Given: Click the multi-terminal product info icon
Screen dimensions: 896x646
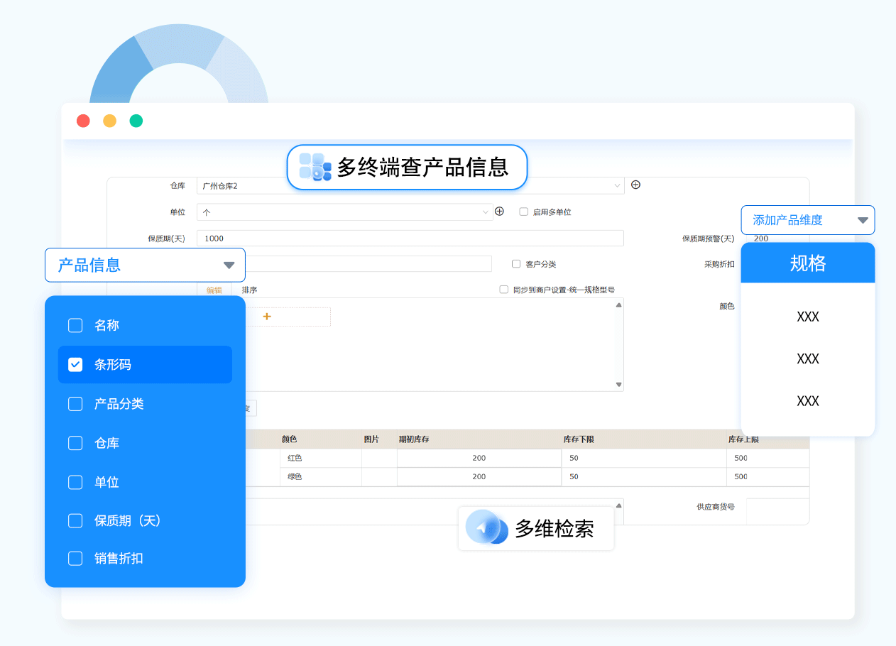Looking at the screenshot, I should (x=315, y=167).
